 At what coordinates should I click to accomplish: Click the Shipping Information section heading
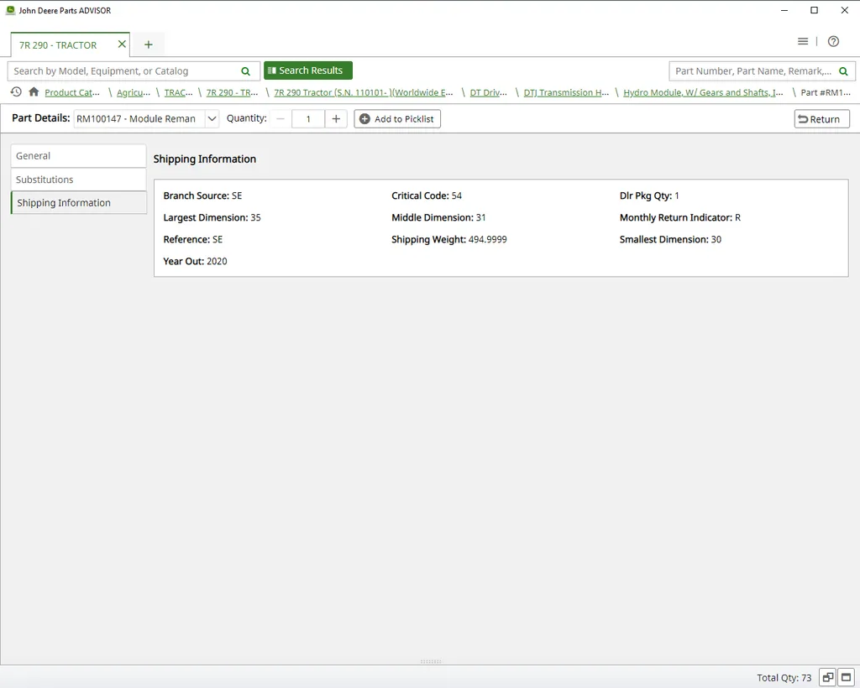pos(205,159)
